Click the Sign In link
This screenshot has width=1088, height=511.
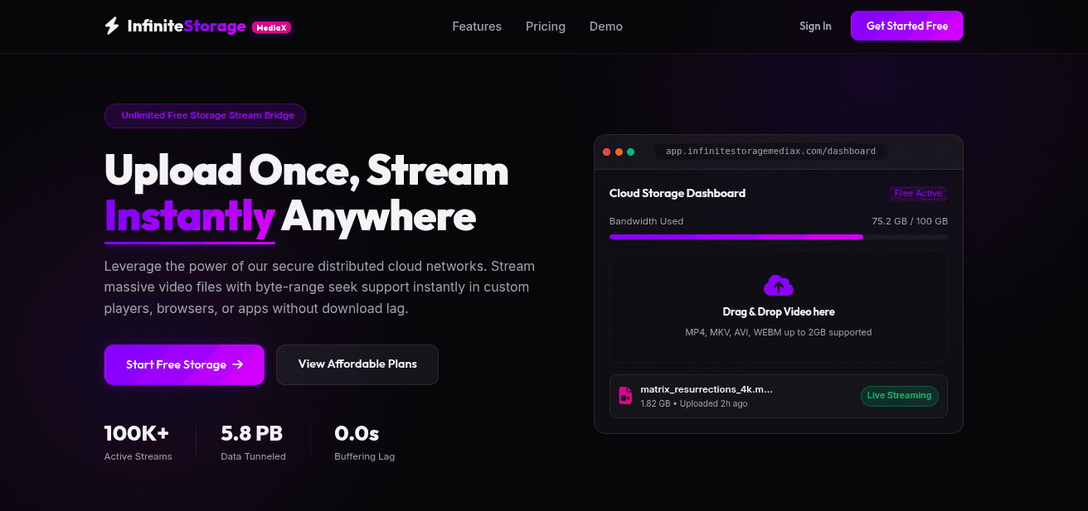[815, 27]
